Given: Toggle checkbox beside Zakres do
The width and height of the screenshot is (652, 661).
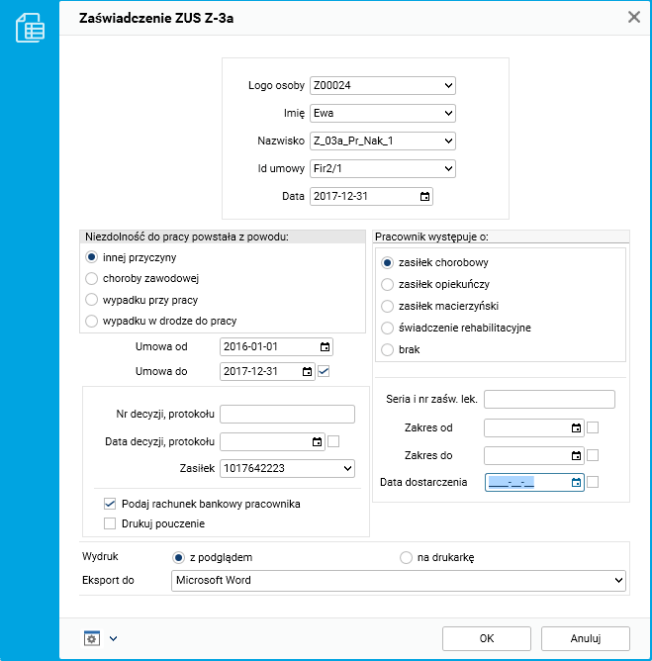Looking at the screenshot, I should pos(593,455).
